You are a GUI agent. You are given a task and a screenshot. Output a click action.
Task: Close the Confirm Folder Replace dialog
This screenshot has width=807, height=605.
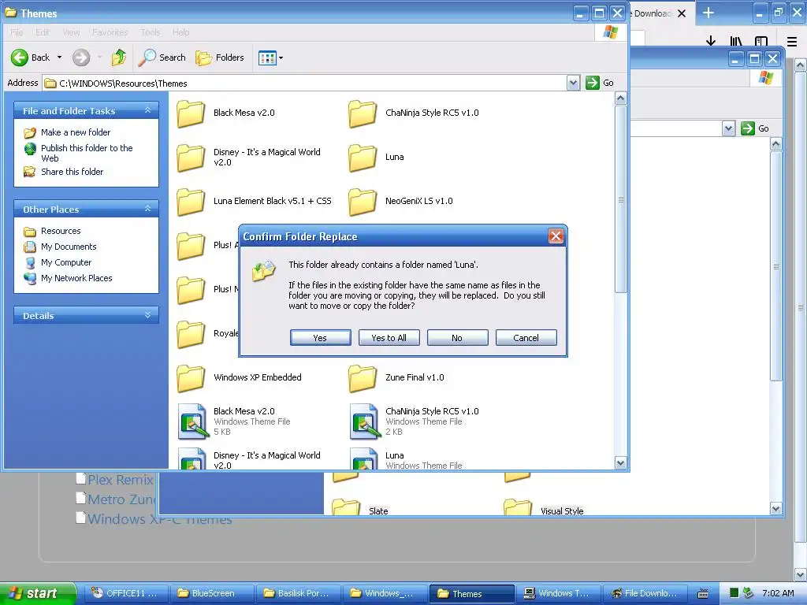coord(556,236)
